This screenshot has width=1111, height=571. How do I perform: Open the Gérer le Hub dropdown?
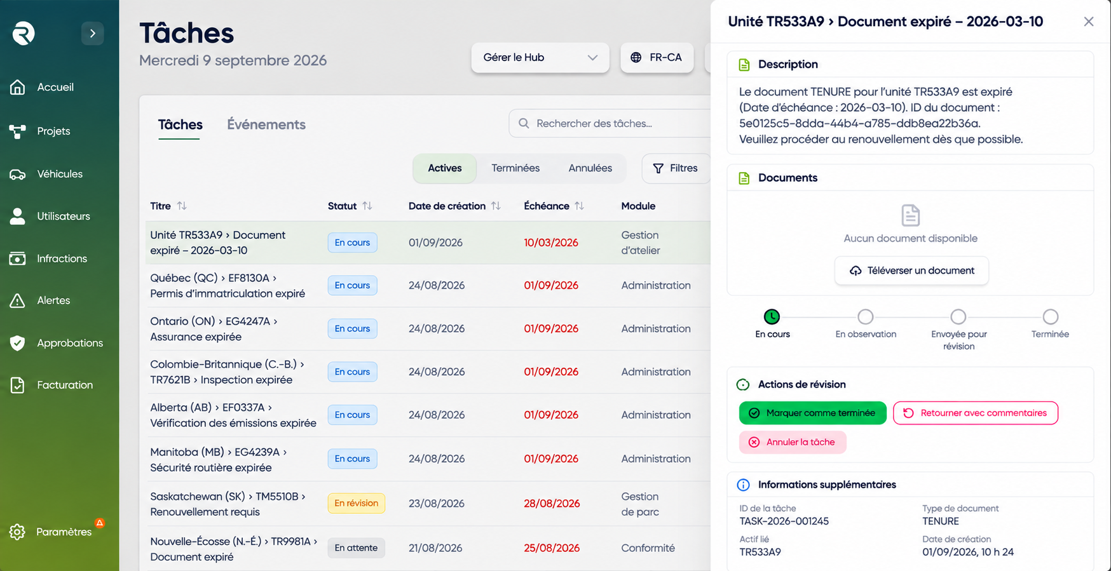point(540,57)
